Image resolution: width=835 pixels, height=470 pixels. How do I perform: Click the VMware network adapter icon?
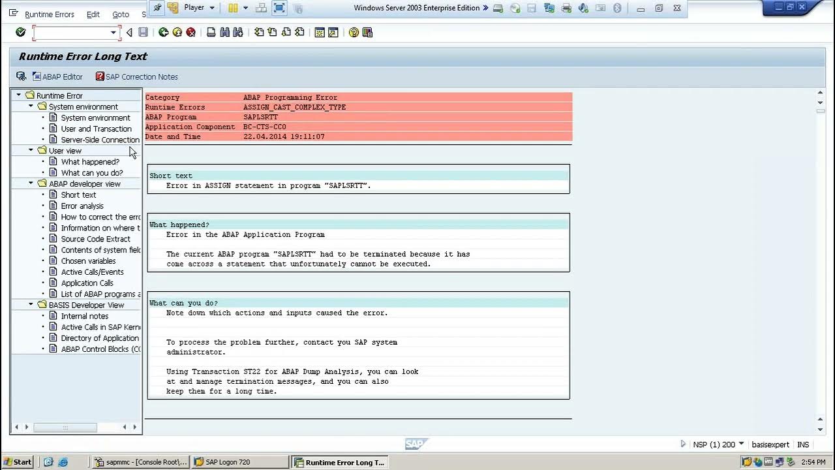pyautogui.click(x=549, y=8)
